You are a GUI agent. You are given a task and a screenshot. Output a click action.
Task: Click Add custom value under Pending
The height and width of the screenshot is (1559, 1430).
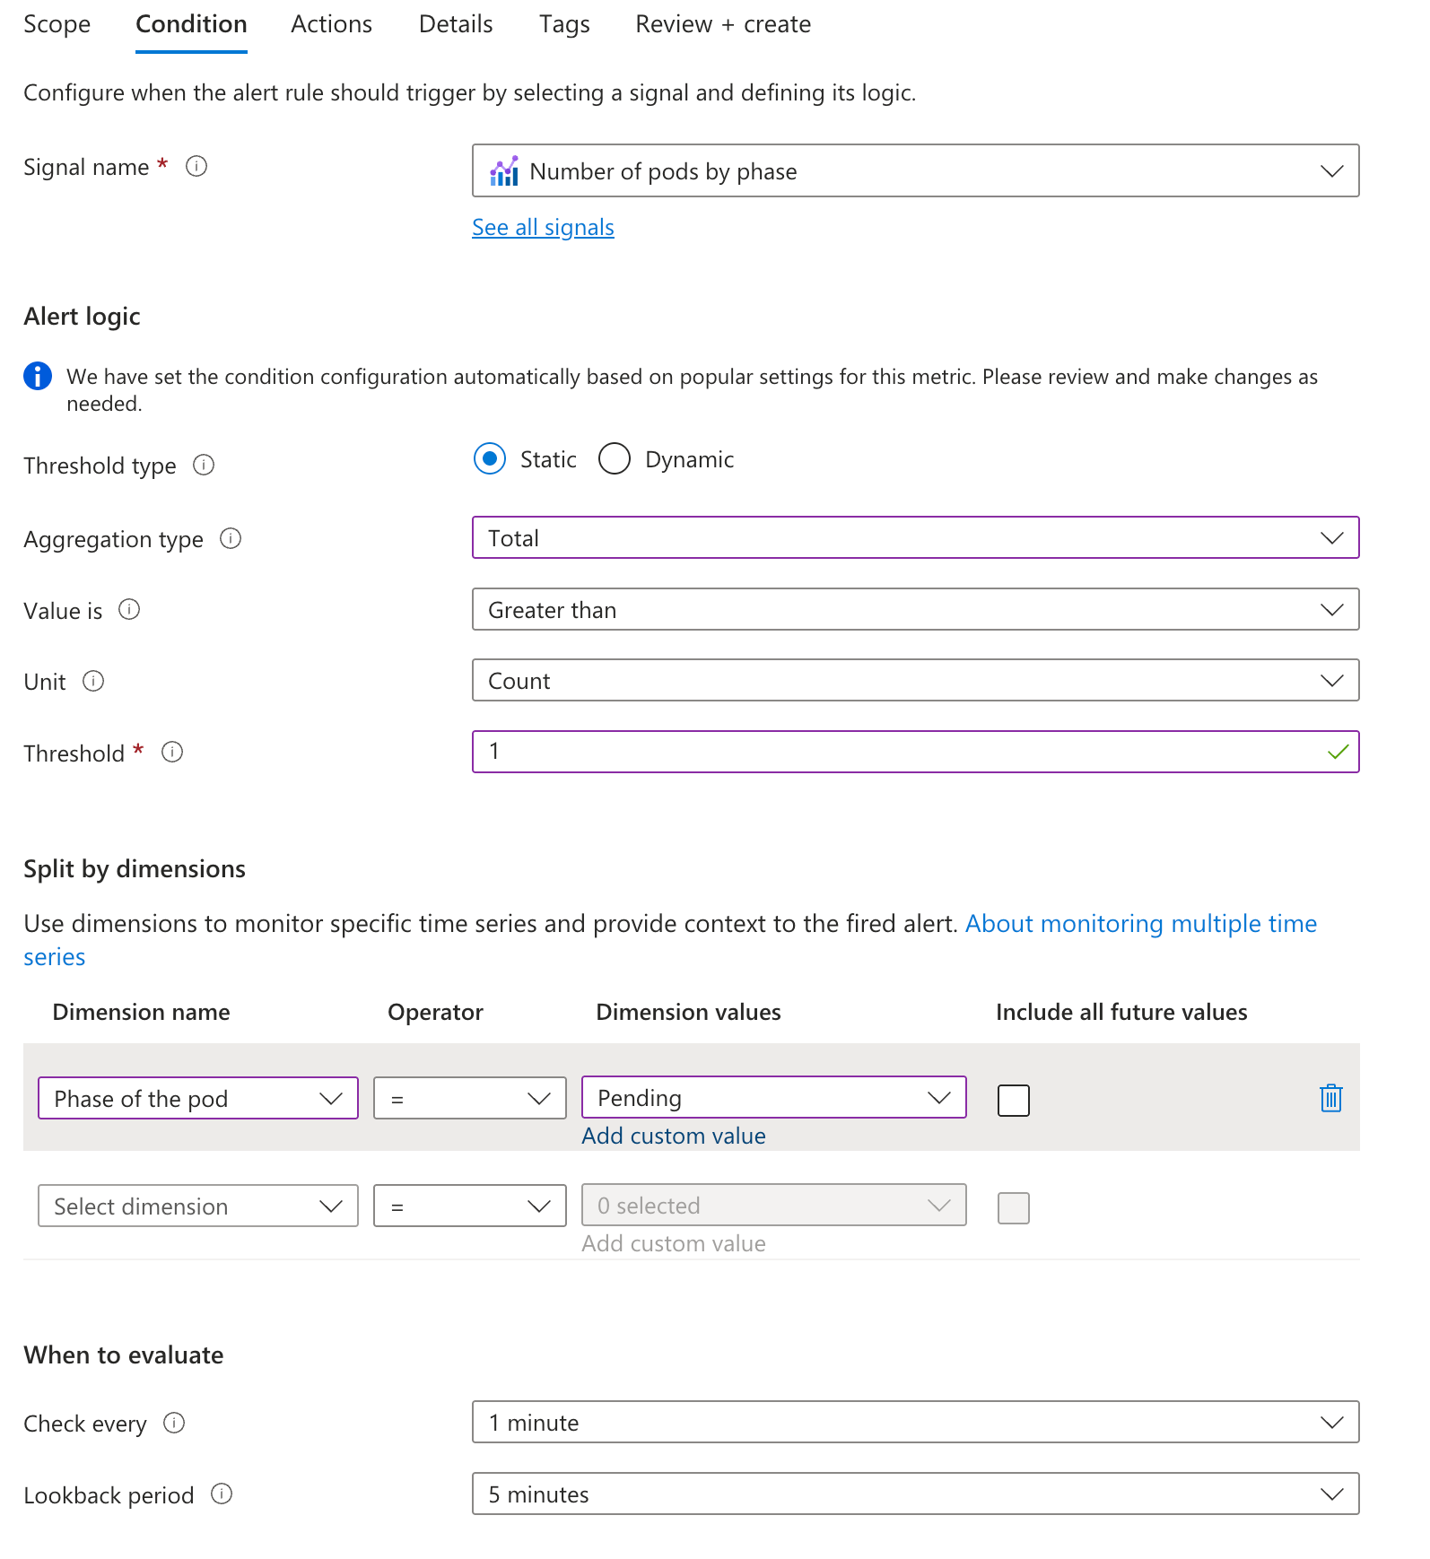673,1136
